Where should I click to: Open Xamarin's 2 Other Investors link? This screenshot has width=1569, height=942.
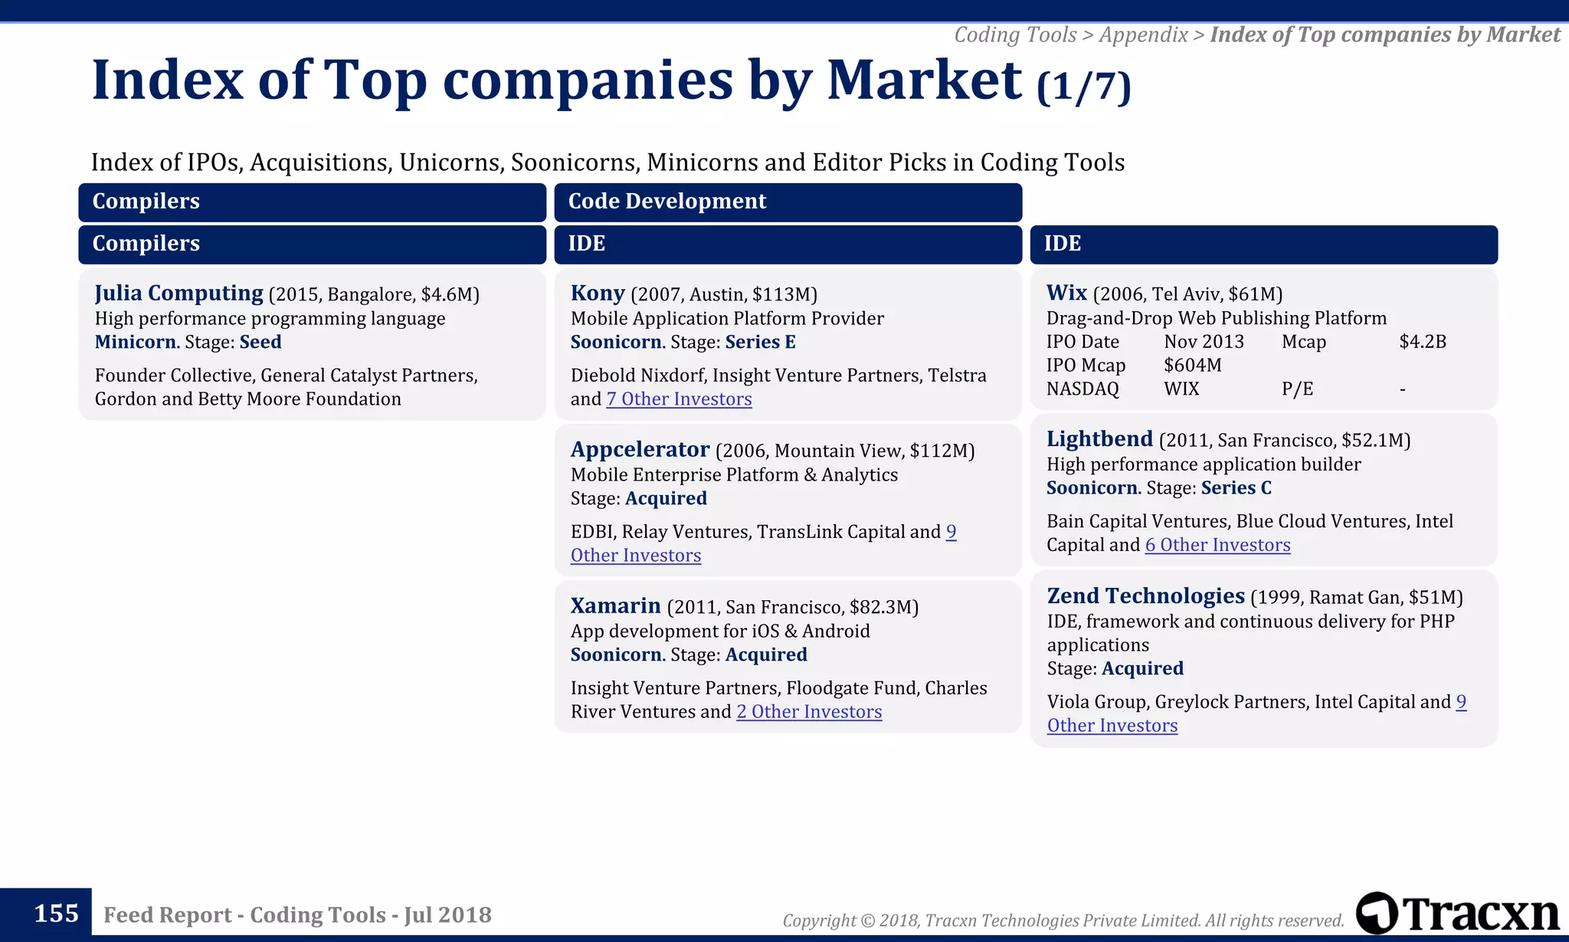coord(809,712)
